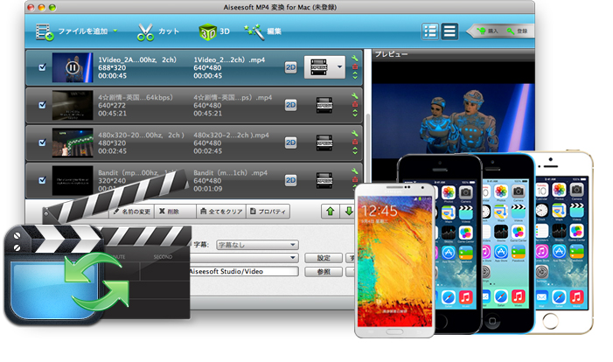Pause preview on first video thumbnail
613x362 pixels.
click(72, 66)
